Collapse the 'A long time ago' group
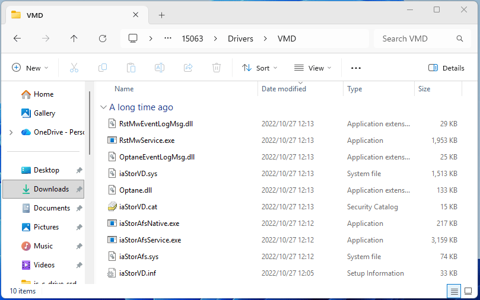The image size is (480, 300). click(103, 107)
